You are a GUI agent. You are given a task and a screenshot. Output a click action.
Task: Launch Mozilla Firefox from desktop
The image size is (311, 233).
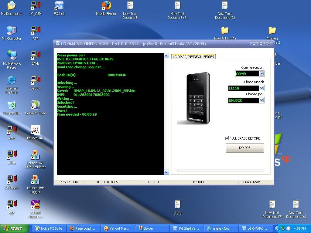106,8
